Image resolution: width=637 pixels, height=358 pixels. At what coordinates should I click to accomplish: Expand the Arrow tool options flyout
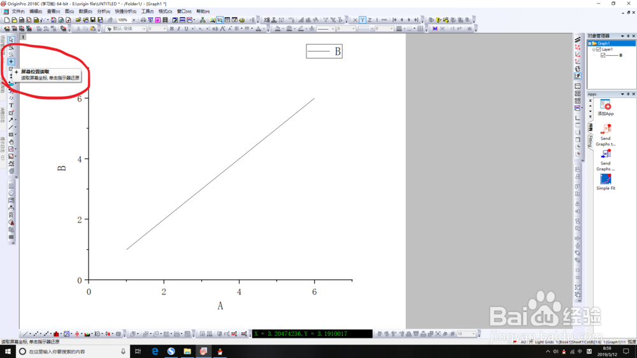[x=16, y=120]
